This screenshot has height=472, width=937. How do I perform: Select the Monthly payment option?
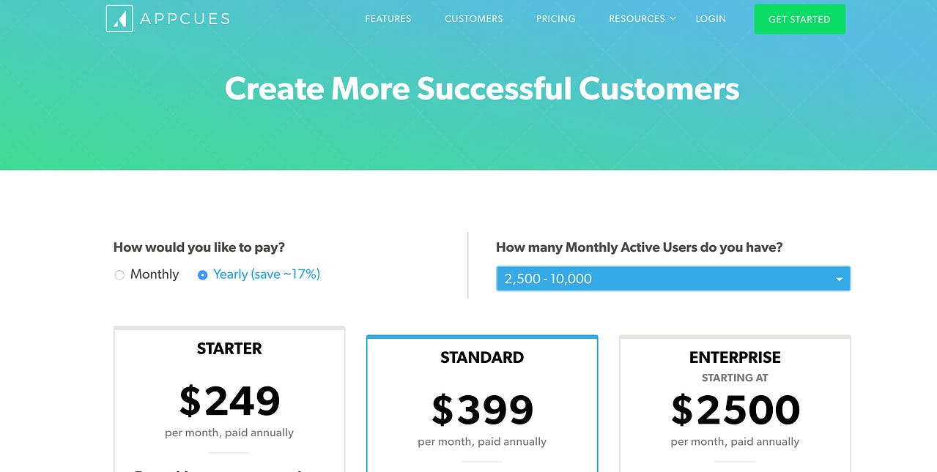click(119, 274)
